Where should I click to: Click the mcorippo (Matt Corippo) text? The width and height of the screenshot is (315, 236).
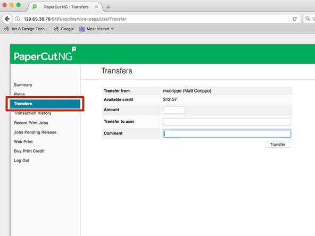187,91
